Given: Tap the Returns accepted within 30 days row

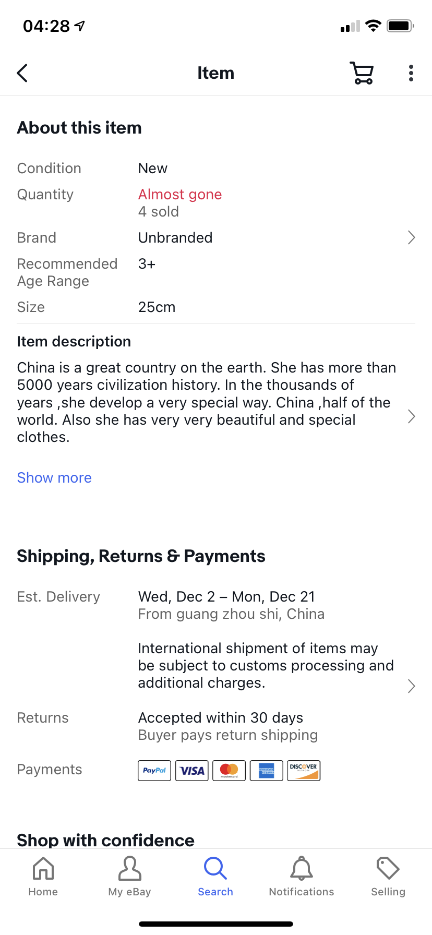Looking at the screenshot, I should (221, 718).
